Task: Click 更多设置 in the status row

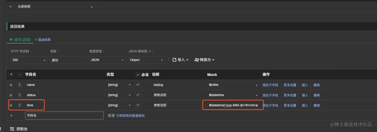Action: pyautogui.click(x=290, y=95)
